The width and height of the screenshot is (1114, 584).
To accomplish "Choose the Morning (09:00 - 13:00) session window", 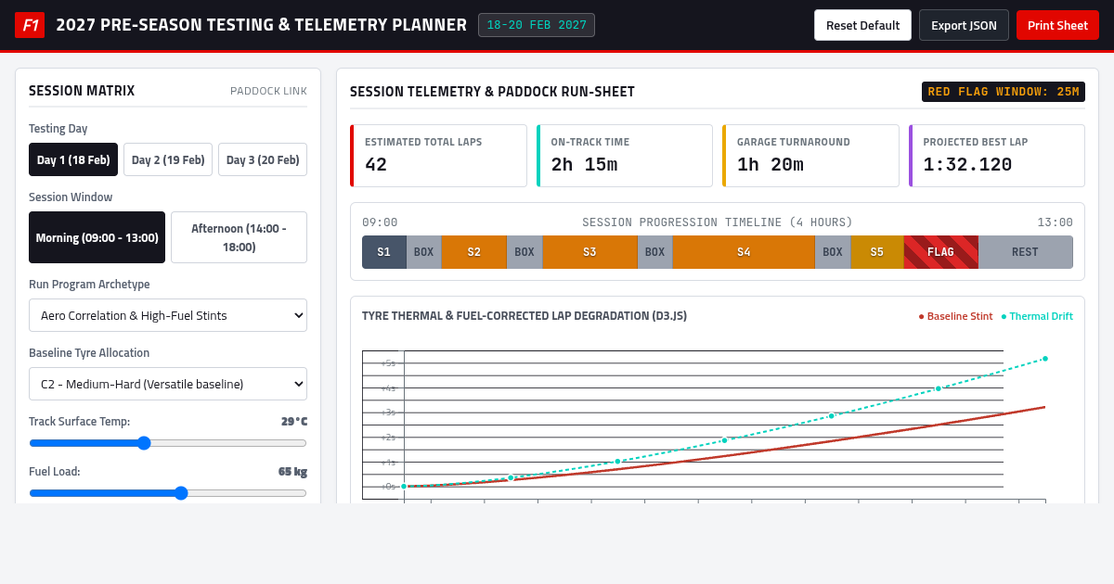I will pyautogui.click(x=97, y=237).
